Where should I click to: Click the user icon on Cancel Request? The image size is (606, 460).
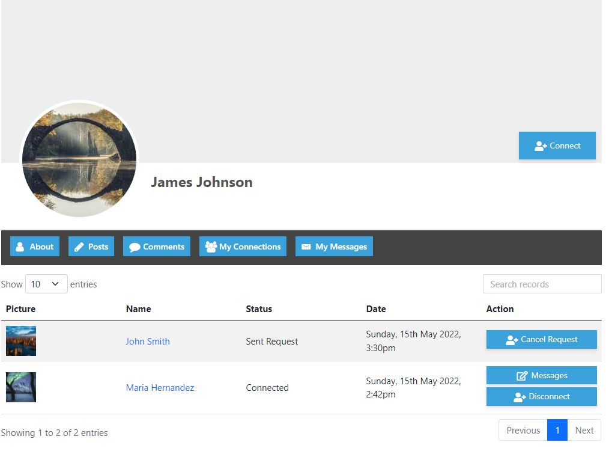[512, 340]
